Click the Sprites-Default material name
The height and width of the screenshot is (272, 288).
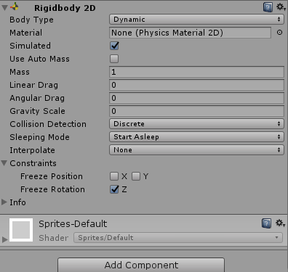73,224
